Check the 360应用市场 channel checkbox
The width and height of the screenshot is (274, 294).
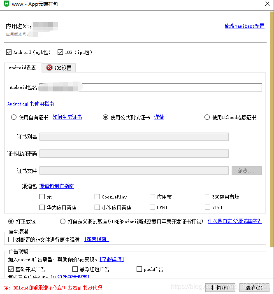pos(207,197)
